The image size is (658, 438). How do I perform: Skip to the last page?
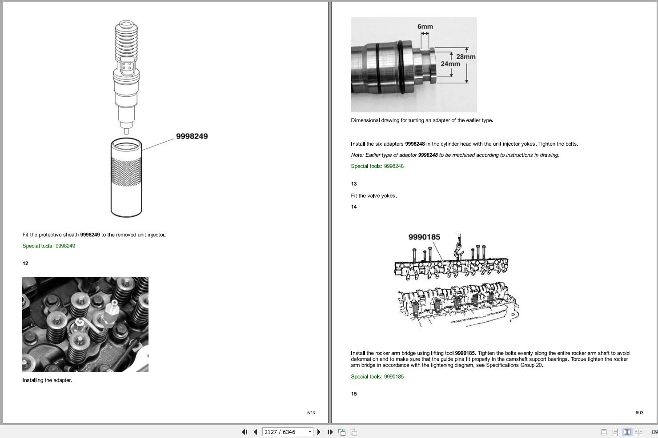click(329, 432)
